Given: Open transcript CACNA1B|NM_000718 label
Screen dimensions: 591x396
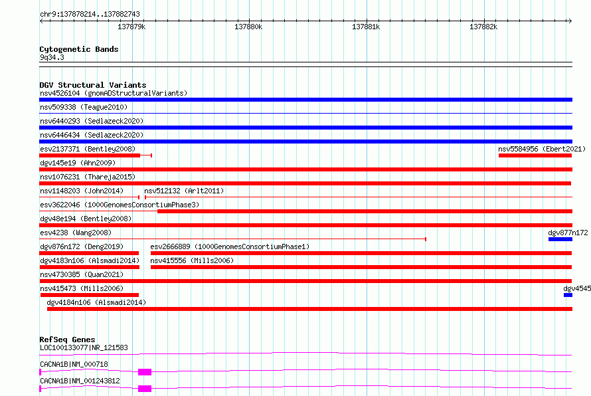Looking at the screenshot, I should tap(74, 364).
